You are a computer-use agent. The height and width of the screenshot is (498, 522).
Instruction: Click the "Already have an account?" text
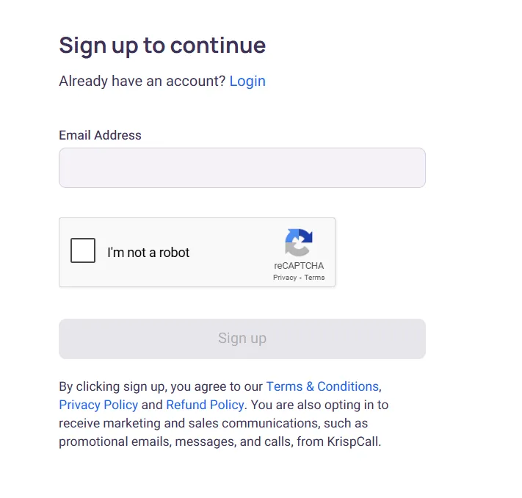click(142, 81)
